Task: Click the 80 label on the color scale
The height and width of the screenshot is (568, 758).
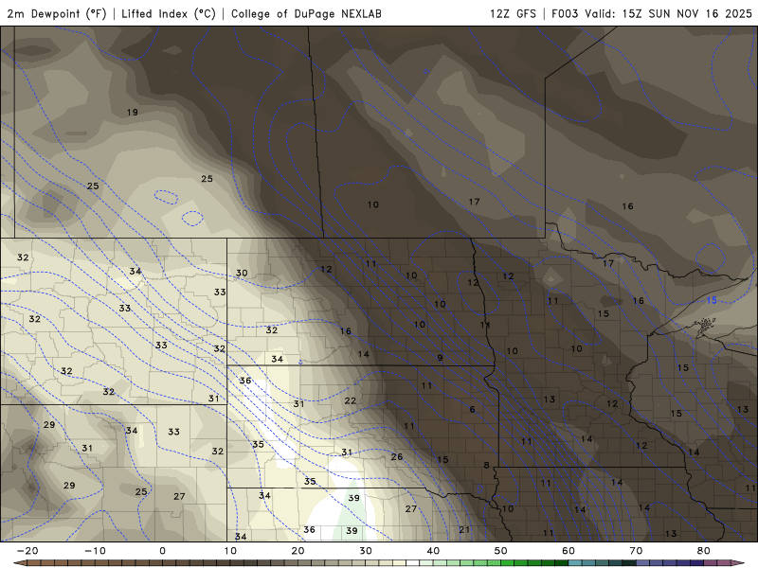Action: point(704,551)
